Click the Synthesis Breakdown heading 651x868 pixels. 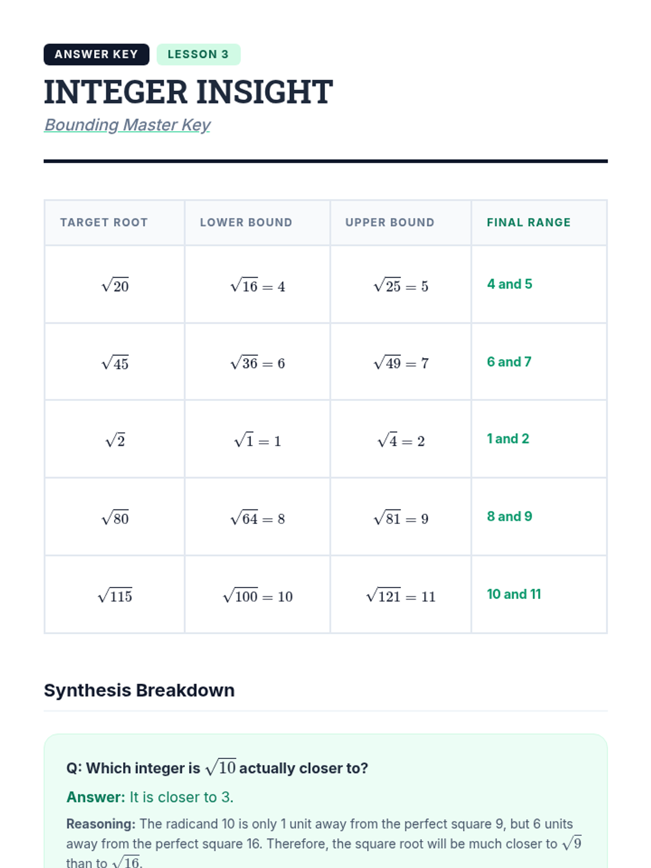pyautogui.click(x=139, y=690)
